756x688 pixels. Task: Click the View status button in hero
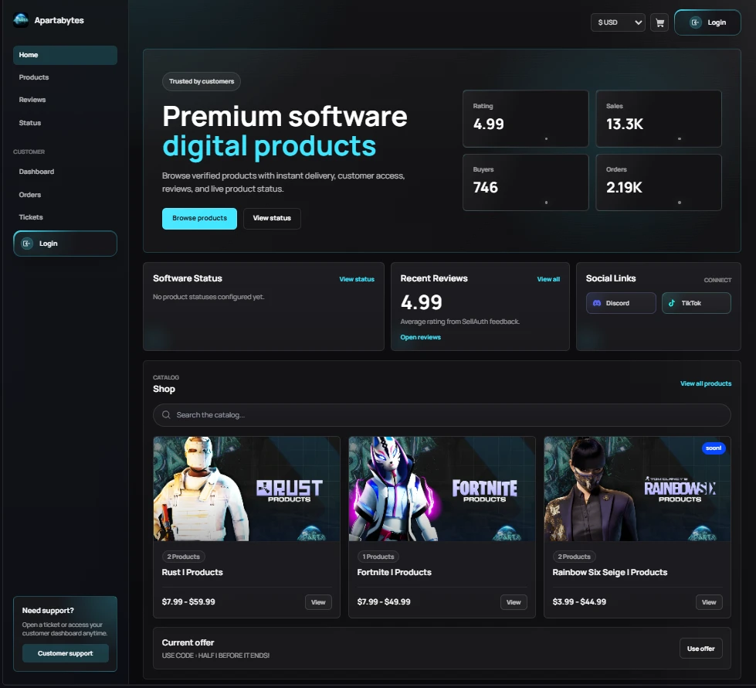point(272,219)
